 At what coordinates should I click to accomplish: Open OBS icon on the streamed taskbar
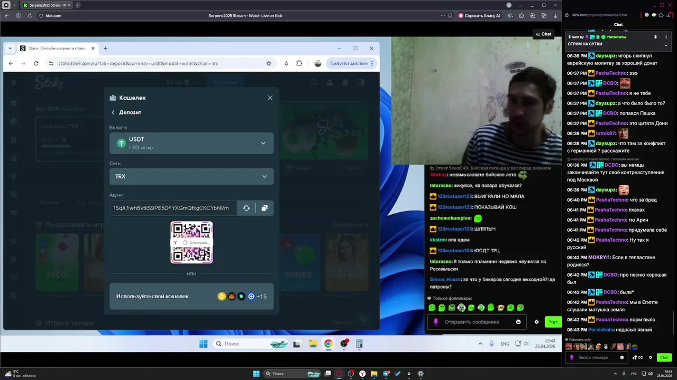coord(344,344)
